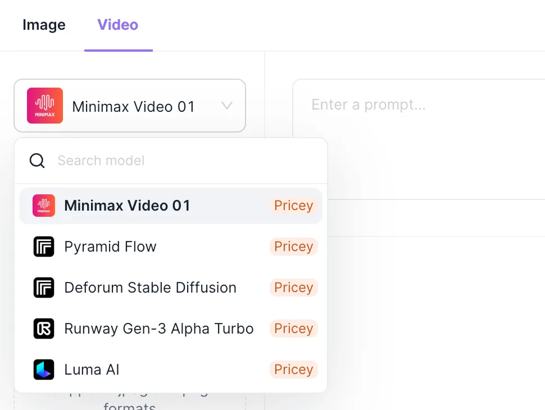
Task: Collapse the model selector chevron arrow
Action: 227,106
